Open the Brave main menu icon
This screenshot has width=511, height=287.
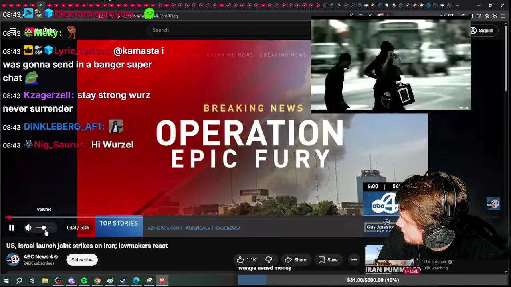click(x=503, y=16)
